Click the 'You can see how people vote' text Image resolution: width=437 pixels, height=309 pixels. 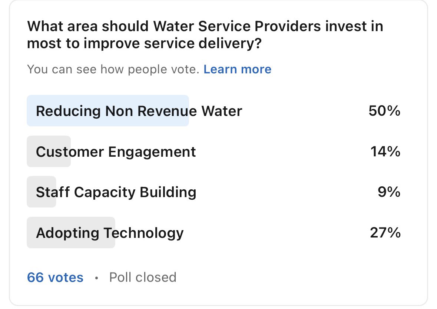[113, 69]
